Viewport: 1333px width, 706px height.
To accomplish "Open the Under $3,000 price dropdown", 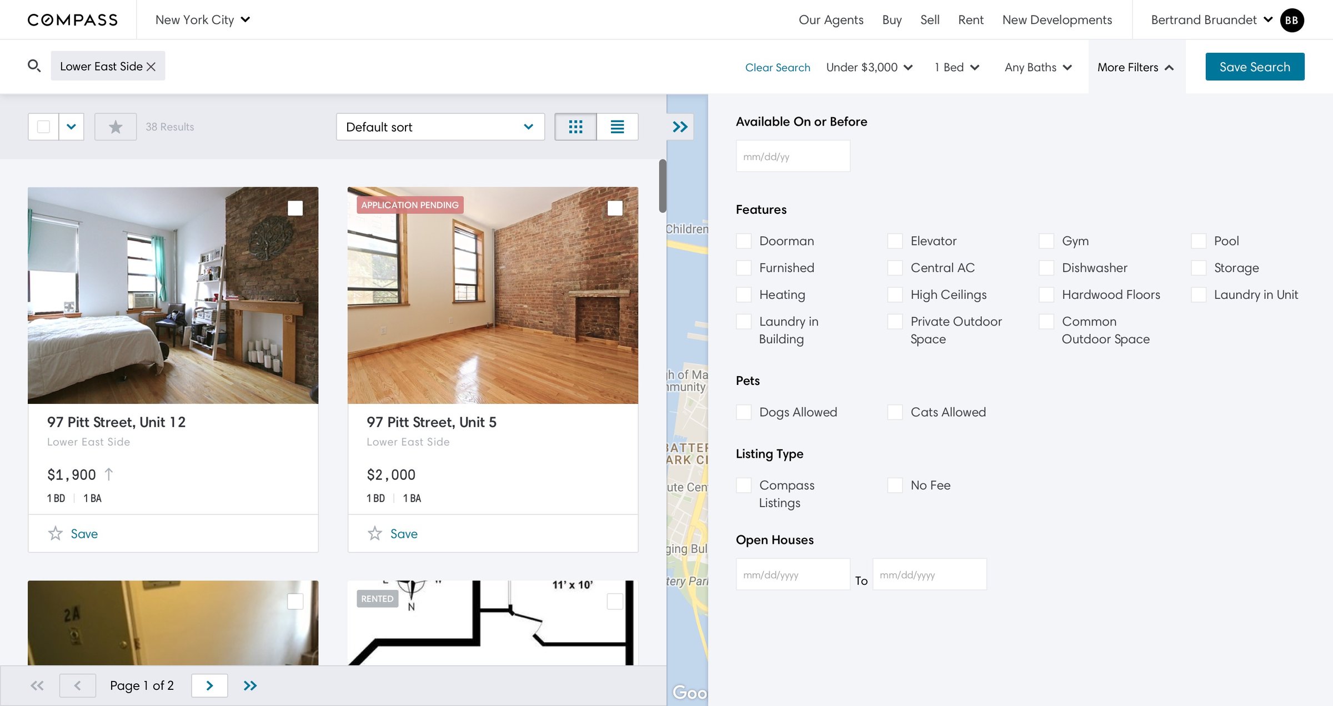I will [869, 67].
